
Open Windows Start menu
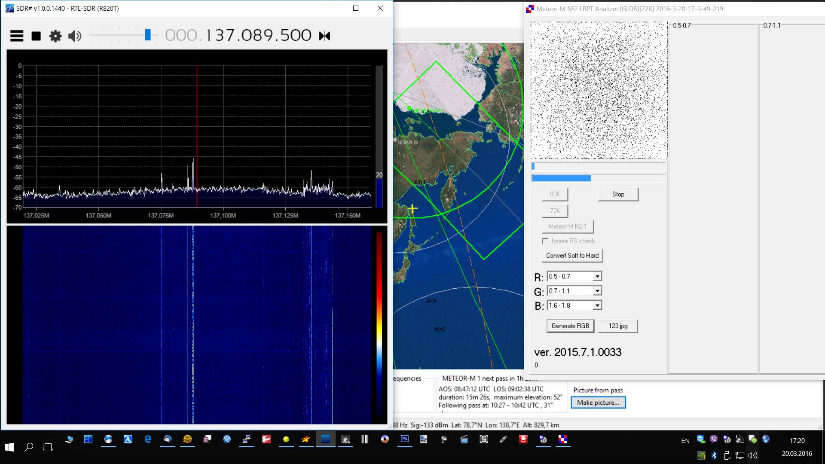click(x=9, y=447)
